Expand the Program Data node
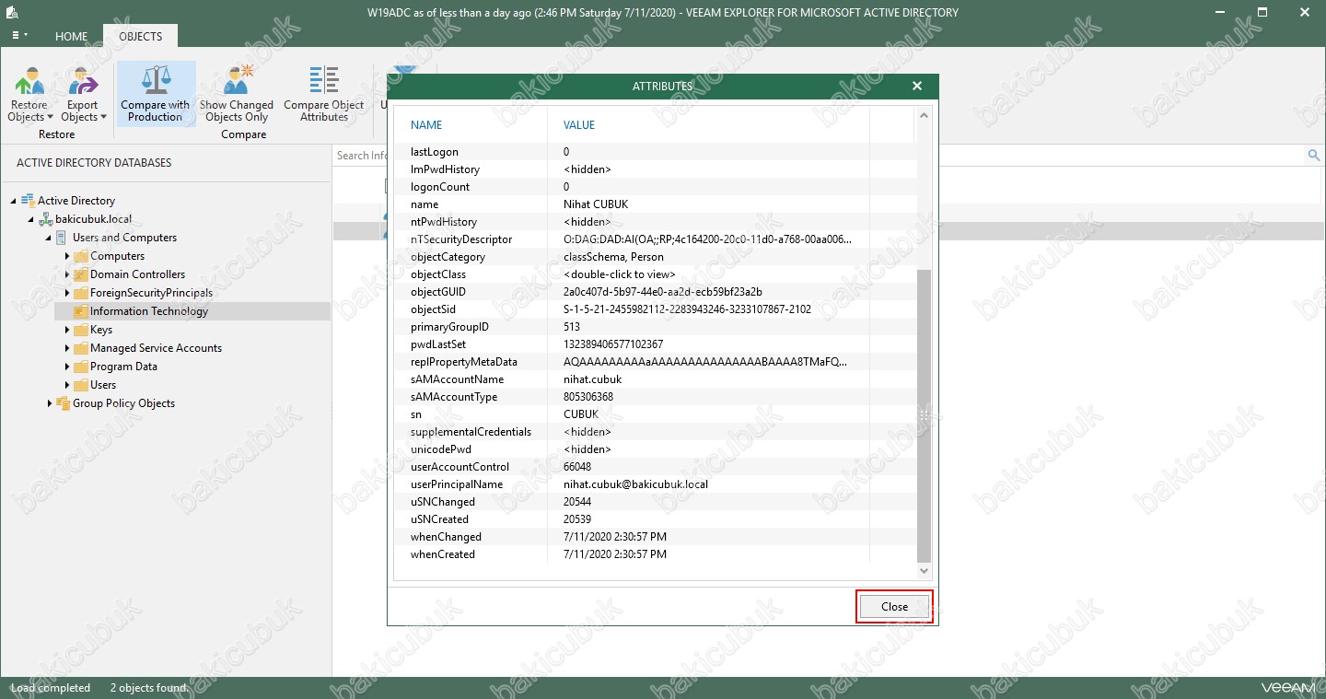The height and width of the screenshot is (699, 1326). 67,367
